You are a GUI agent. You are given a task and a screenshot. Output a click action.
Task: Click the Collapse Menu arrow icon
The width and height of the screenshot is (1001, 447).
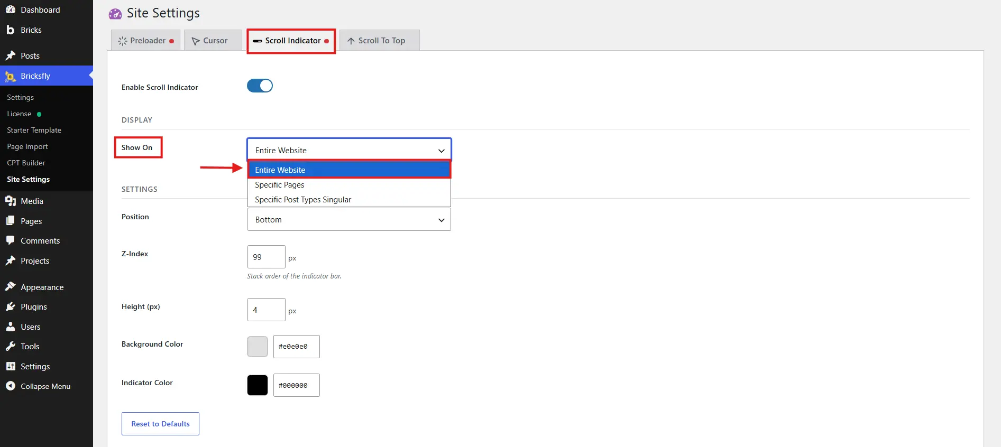(11, 386)
